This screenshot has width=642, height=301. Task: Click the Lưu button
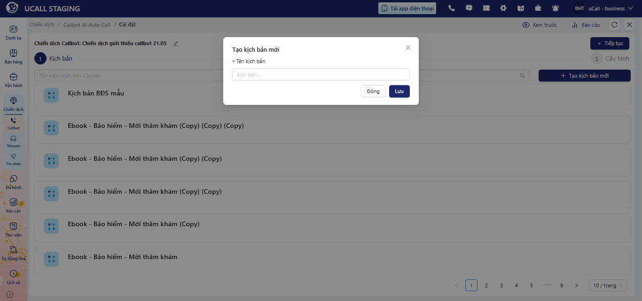399,91
